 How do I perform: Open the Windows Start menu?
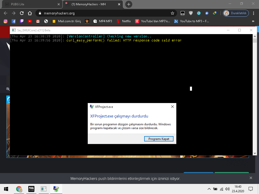click(x=6, y=189)
